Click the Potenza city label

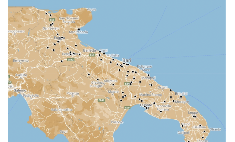tap(73, 93)
